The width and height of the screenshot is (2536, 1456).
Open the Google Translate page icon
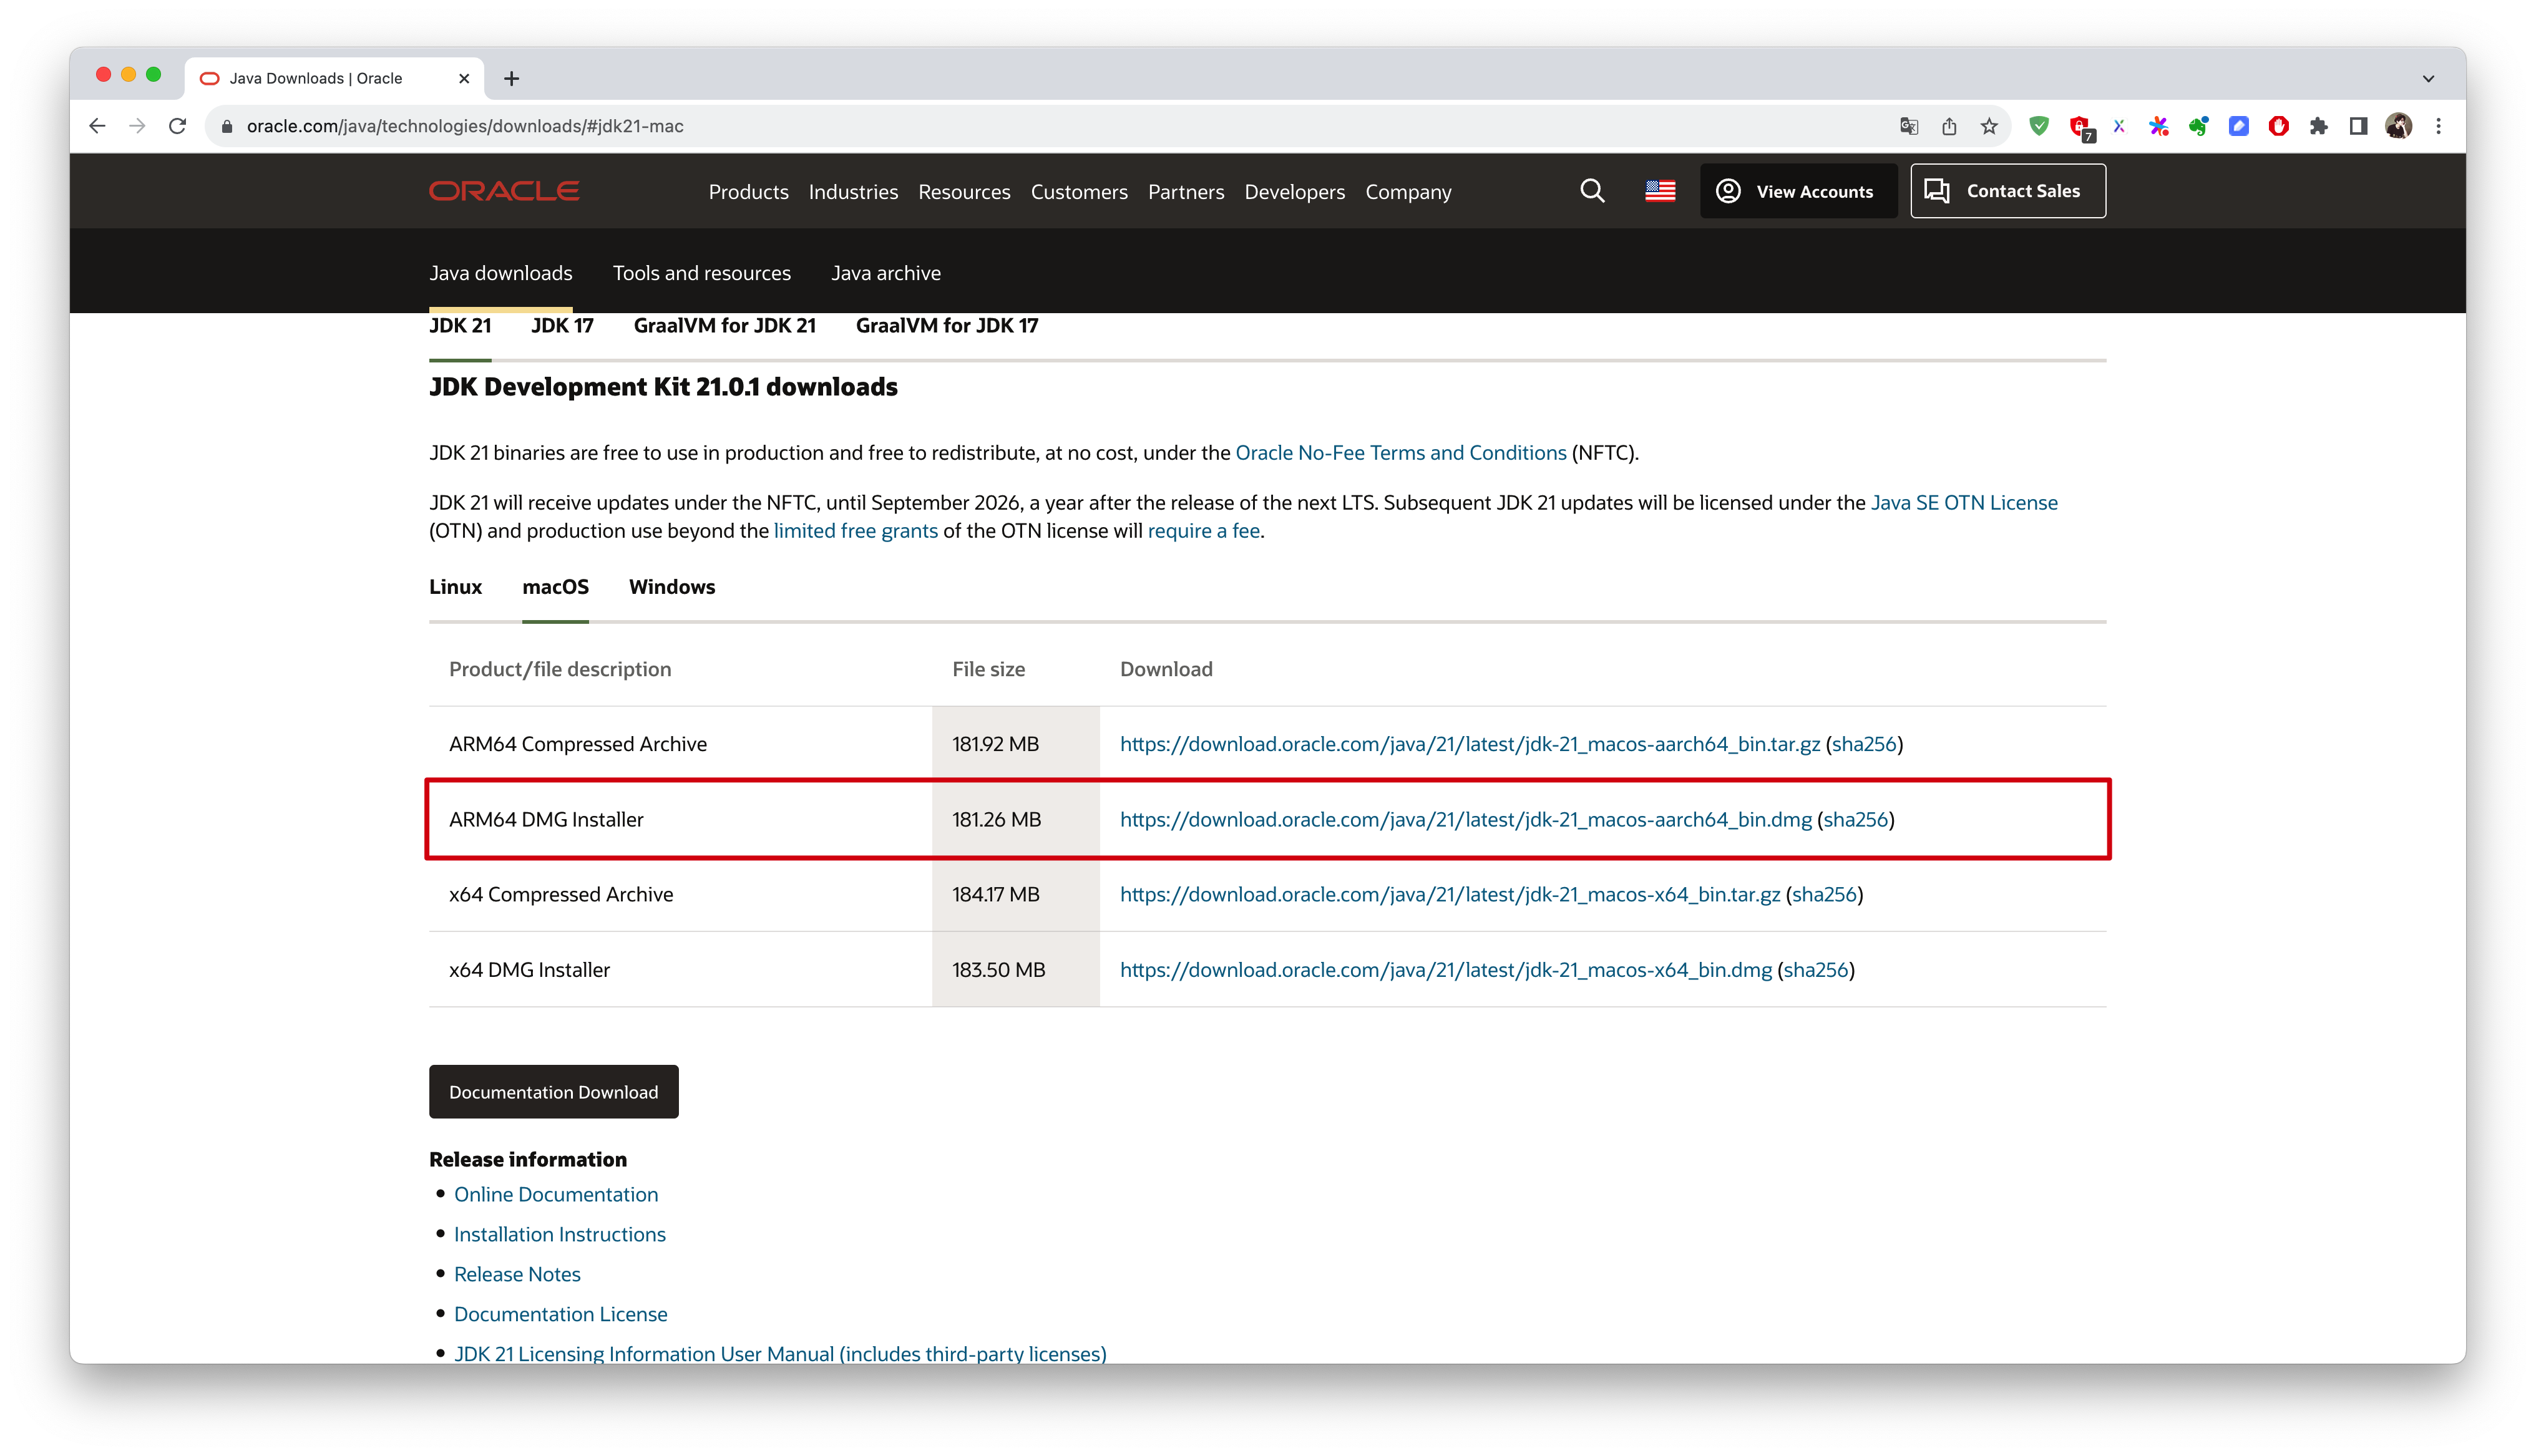[1909, 126]
